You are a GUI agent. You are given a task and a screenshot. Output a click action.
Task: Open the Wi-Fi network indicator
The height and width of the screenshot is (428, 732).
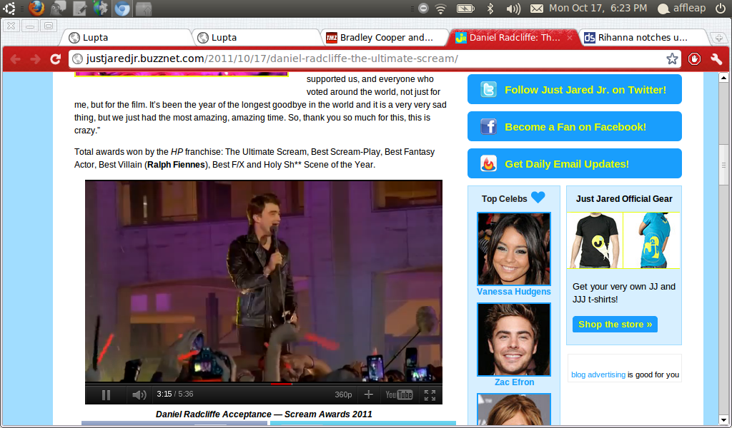(440, 9)
